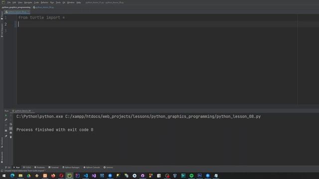
Task: Open Visual Studio purple icon in taskbar
Action: (94, 176)
